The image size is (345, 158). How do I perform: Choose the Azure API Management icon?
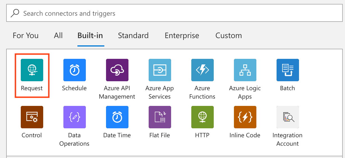(117, 70)
